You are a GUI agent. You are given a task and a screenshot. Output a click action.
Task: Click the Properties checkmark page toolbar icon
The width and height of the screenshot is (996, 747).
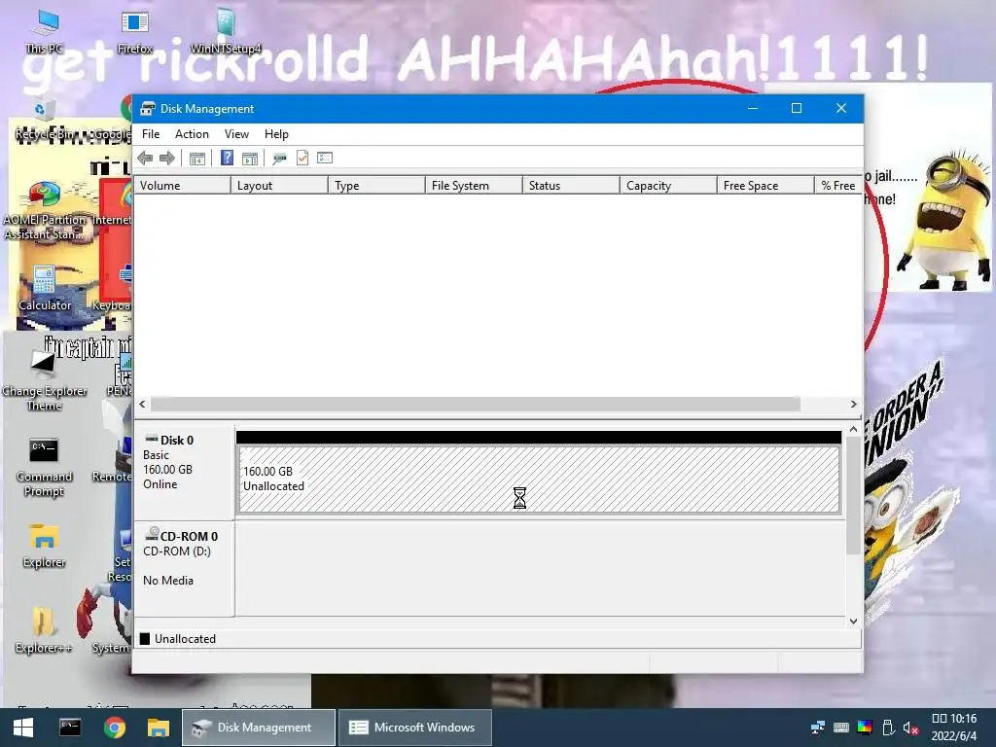(302, 158)
